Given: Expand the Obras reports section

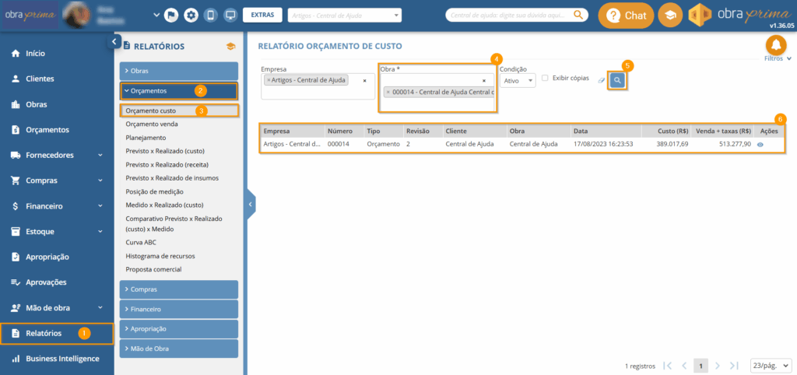Looking at the screenshot, I should (x=179, y=71).
